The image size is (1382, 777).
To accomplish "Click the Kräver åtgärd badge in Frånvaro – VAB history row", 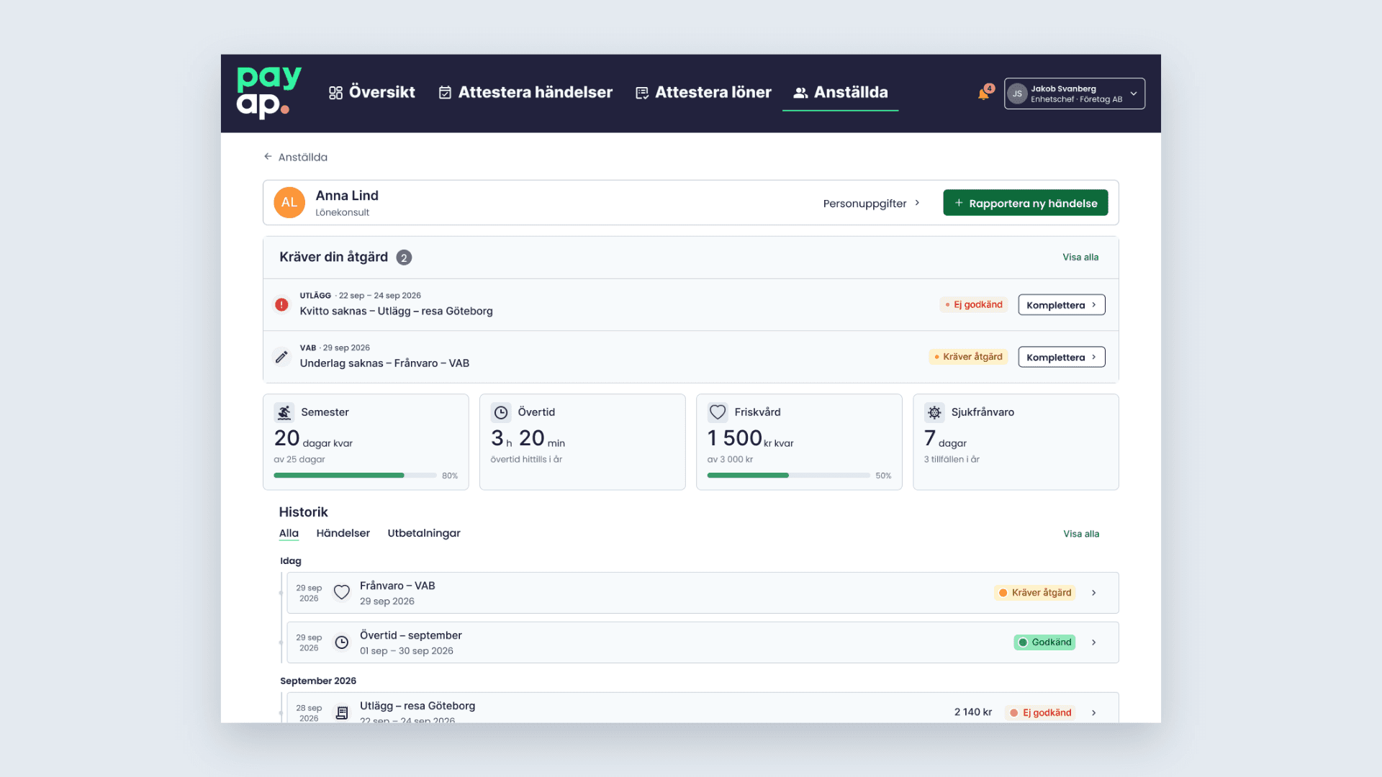I will (x=1035, y=593).
